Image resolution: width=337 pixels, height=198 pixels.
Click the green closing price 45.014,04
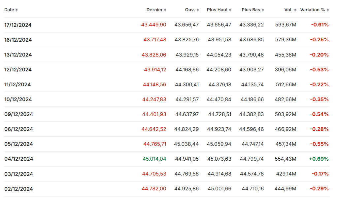(x=154, y=159)
